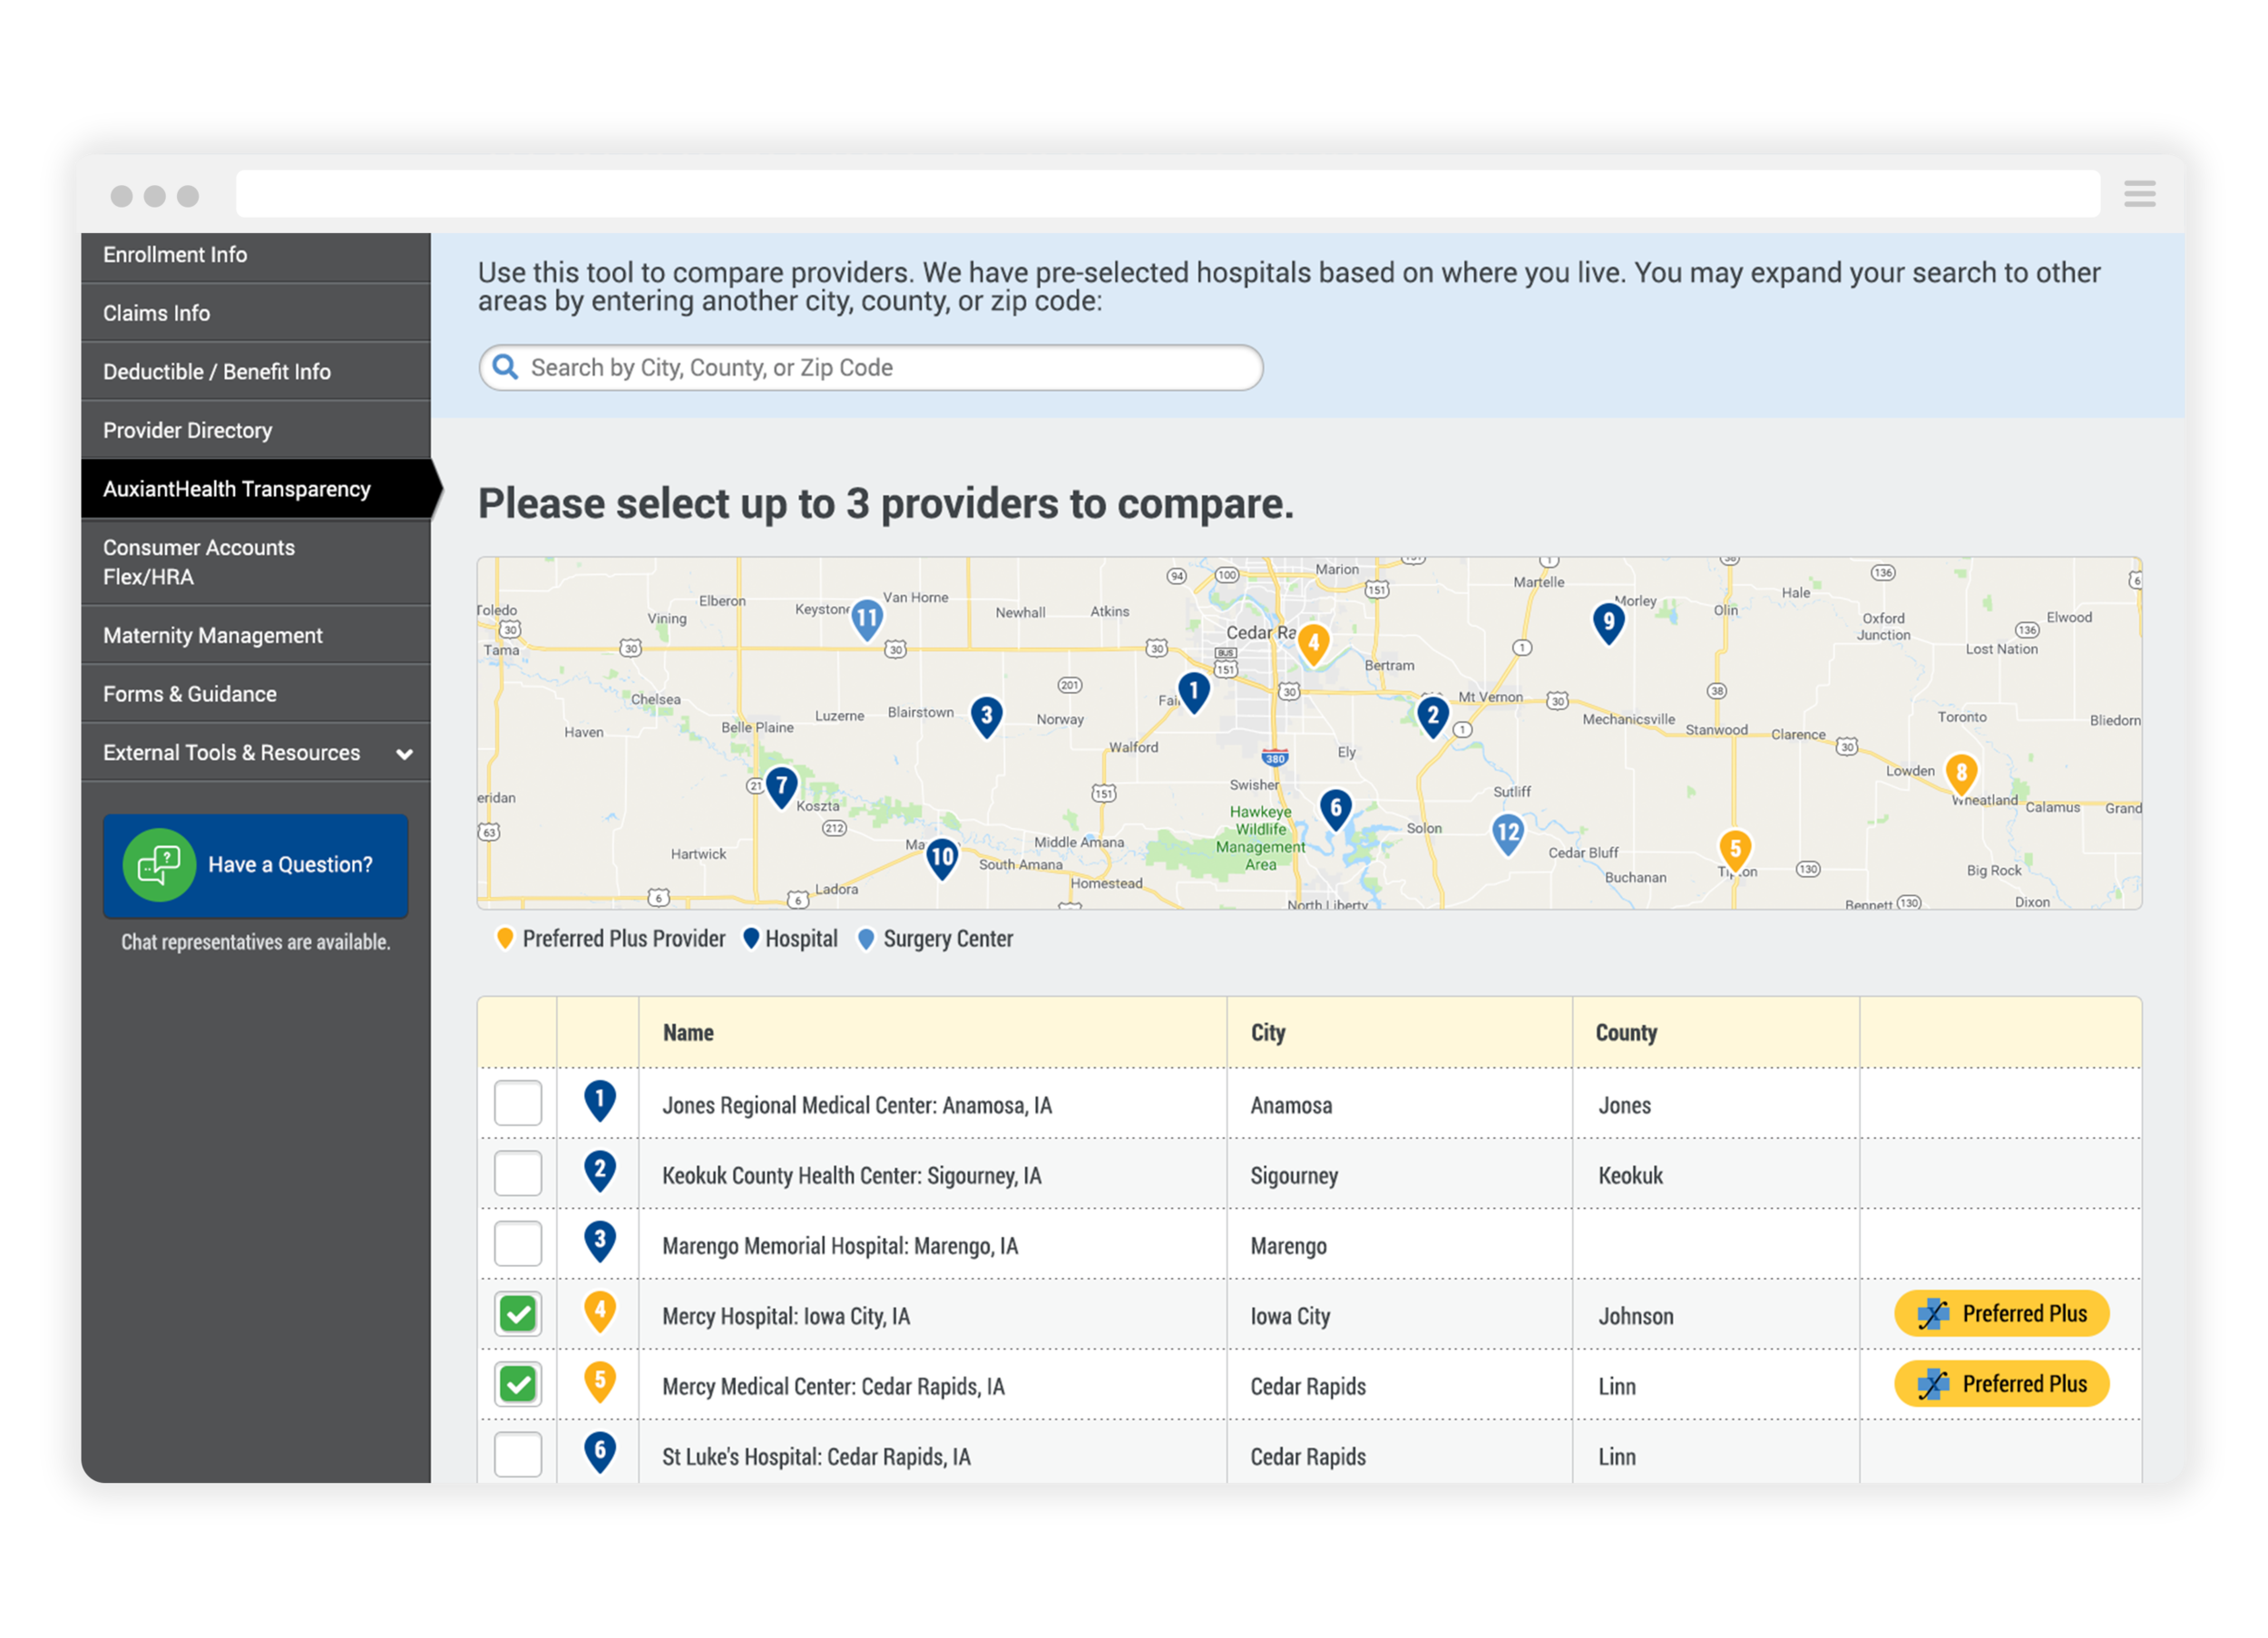
Task: Select St Luke's Hospital checkbox
Action: tap(517, 1455)
